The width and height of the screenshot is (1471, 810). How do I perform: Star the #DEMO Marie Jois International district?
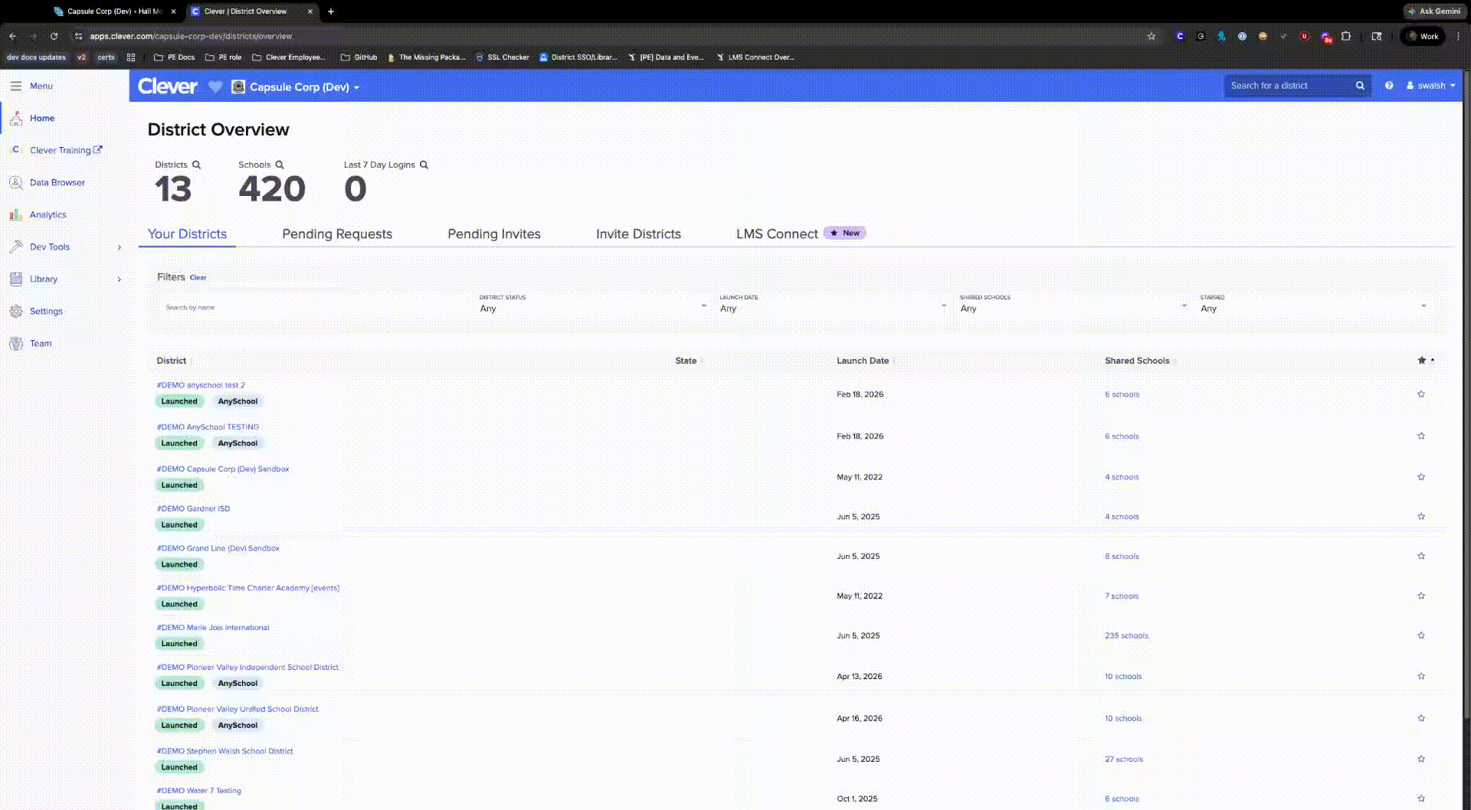1420,635
